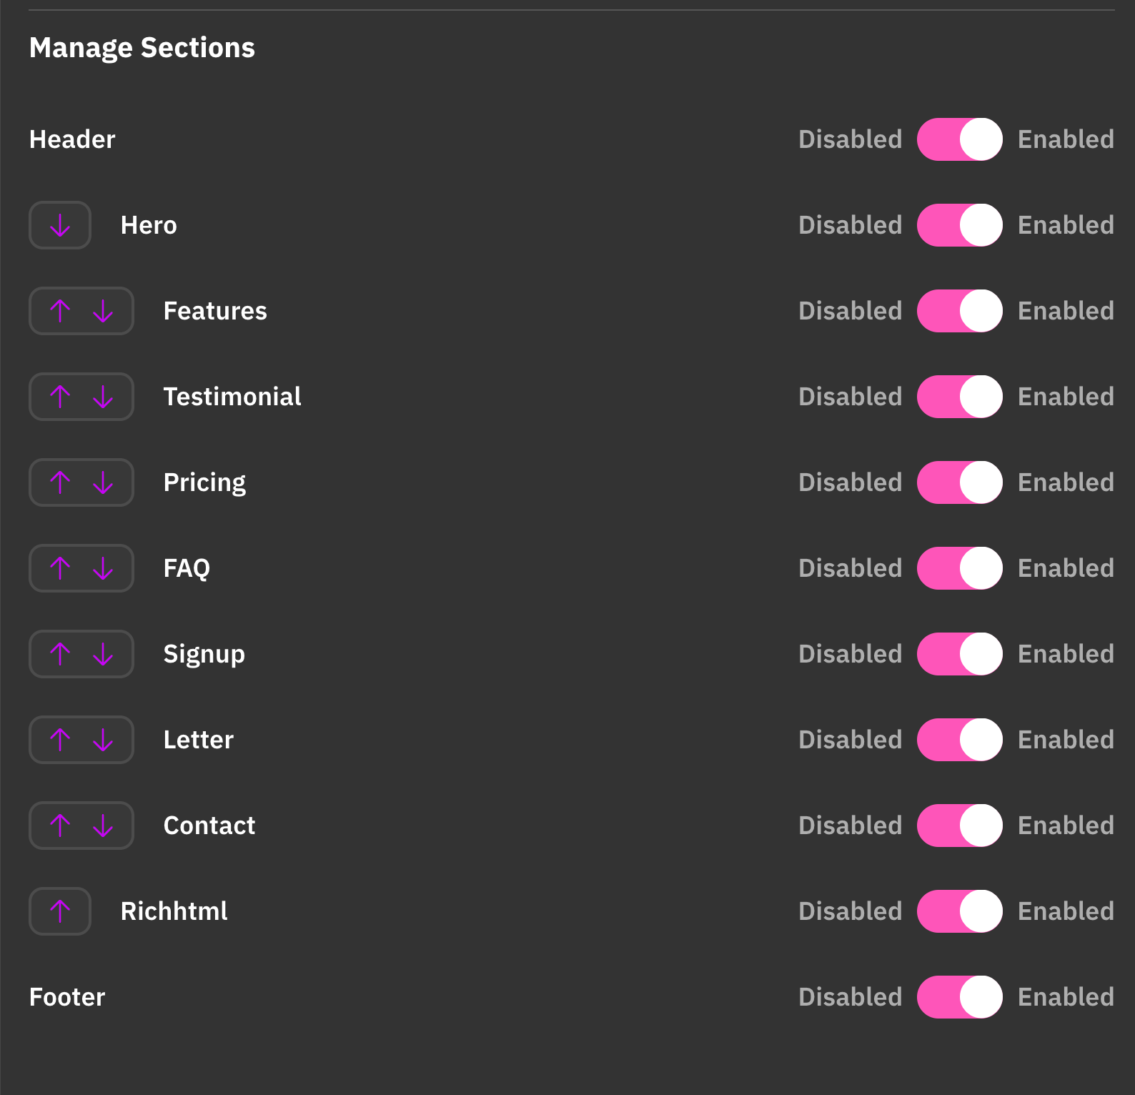This screenshot has width=1135, height=1095.
Task: Click the Disabled label for Letter
Action: tap(850, 740)
